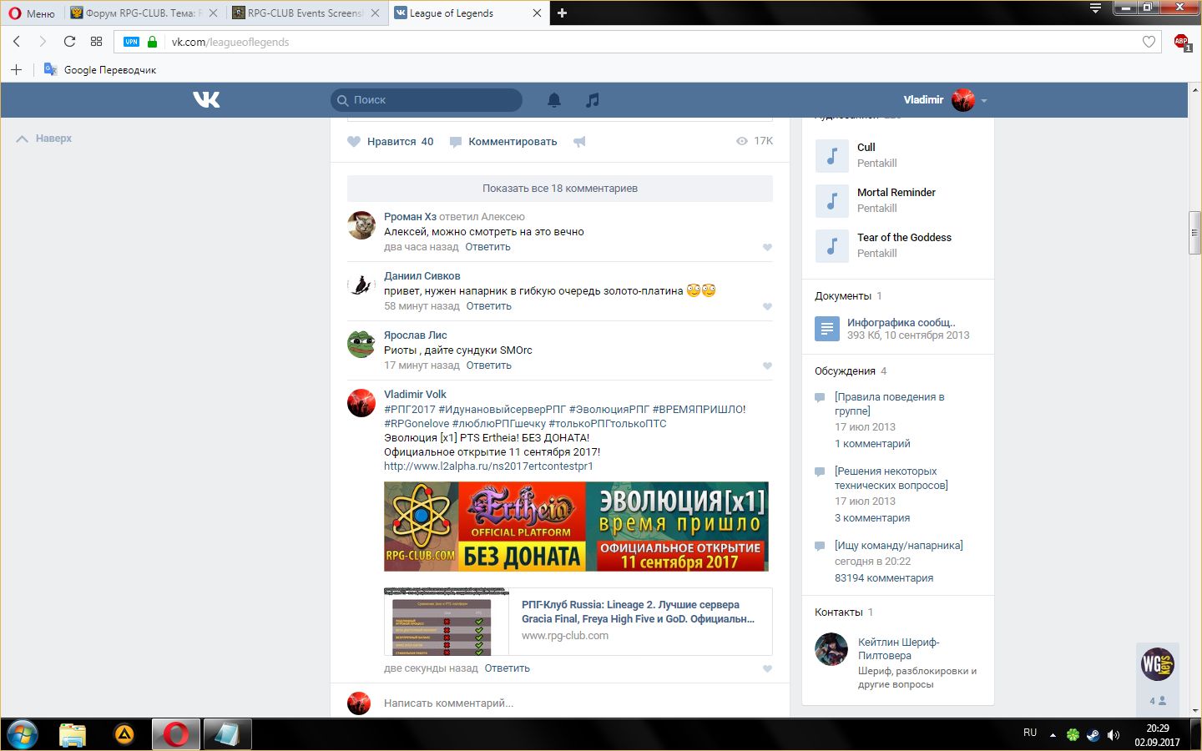Click the WG keys chat bubble

(1158, 664)
